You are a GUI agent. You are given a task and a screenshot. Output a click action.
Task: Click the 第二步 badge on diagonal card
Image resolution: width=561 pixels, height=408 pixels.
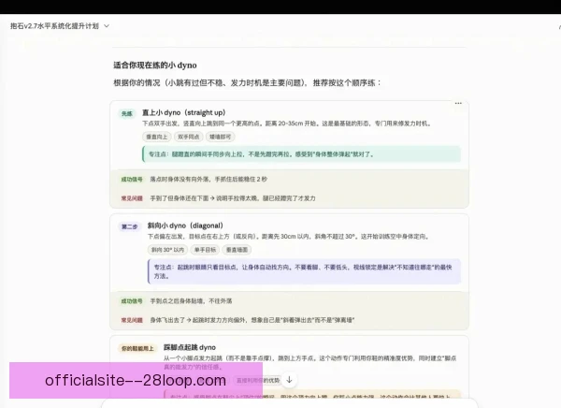(129, 226)
